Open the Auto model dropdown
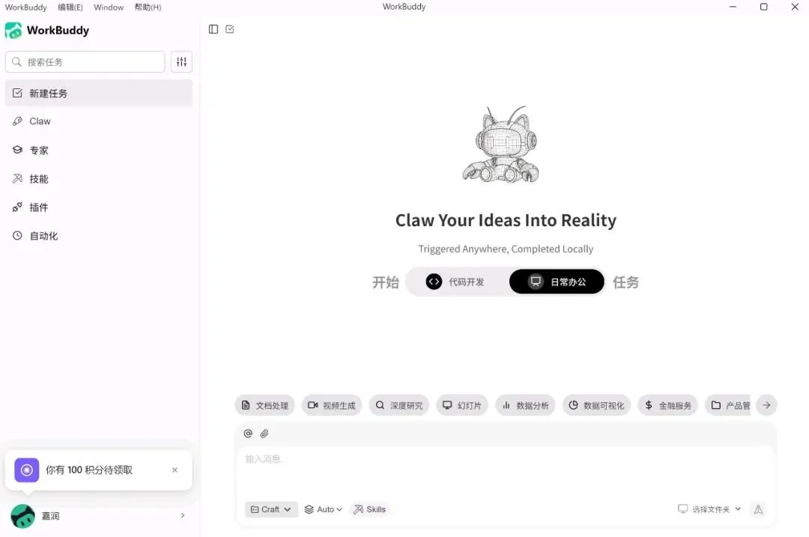Viewport: 809px width, 537px height. click(x=323, y=509)
